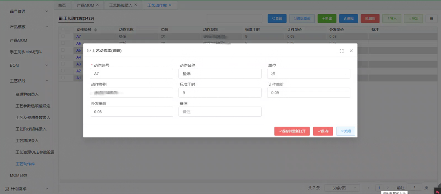Click the A3 link in the table
The image size is (441, 194).
coord(79,64)
